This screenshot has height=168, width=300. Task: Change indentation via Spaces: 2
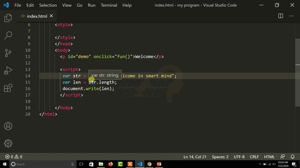pyautogui.click(x=220, y=157)
